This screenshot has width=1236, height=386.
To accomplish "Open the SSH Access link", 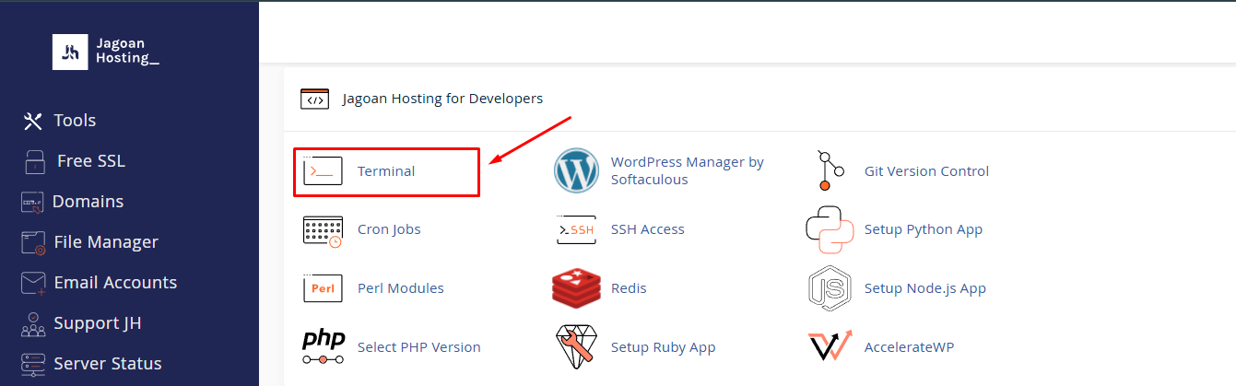I will coord(648,229).
